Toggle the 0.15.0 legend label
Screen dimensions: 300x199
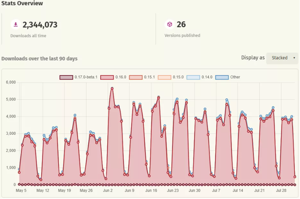[178, 77]
